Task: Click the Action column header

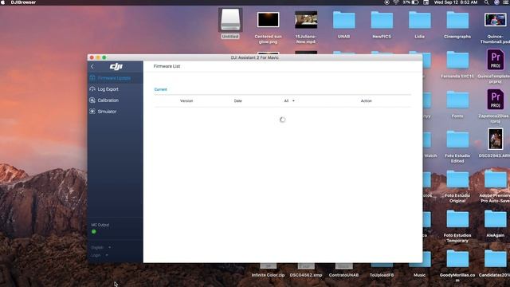Action: pyautogui.click(x=366, y=101)
